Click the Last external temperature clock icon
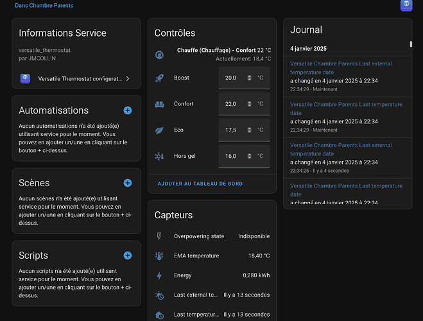The width and height of the screenshot is (423, 321). (x=159, y=295)
